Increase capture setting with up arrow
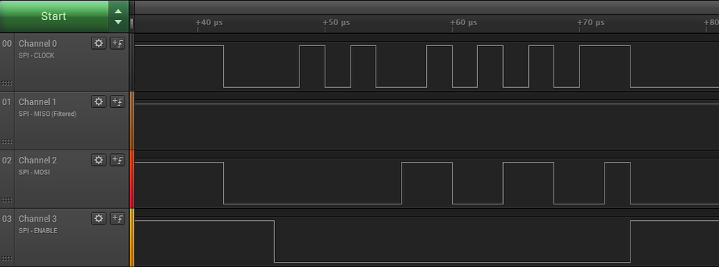 click(x=118, y=12)
